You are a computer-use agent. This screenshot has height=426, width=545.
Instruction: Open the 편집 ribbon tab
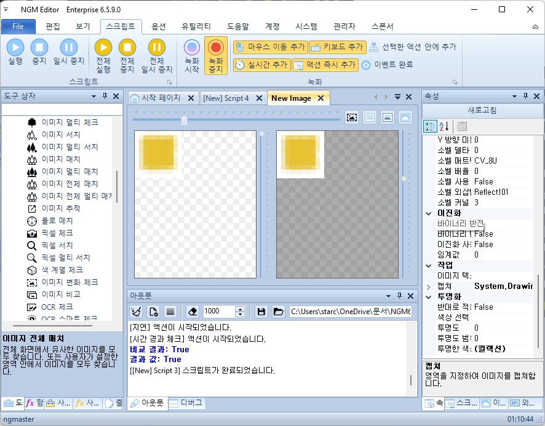[53, 26]
